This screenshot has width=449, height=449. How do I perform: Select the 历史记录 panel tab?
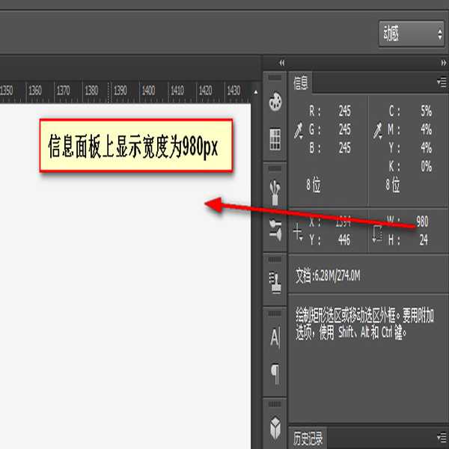308,438
